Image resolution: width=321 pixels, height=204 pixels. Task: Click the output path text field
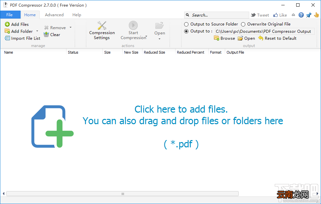[x=265, y=31]
